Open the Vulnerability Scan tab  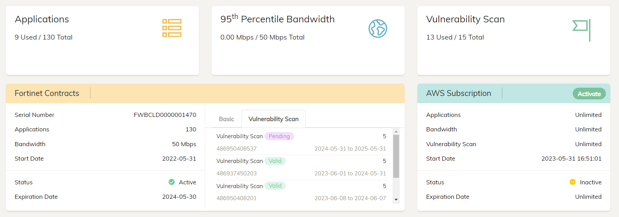pos(273,119)
